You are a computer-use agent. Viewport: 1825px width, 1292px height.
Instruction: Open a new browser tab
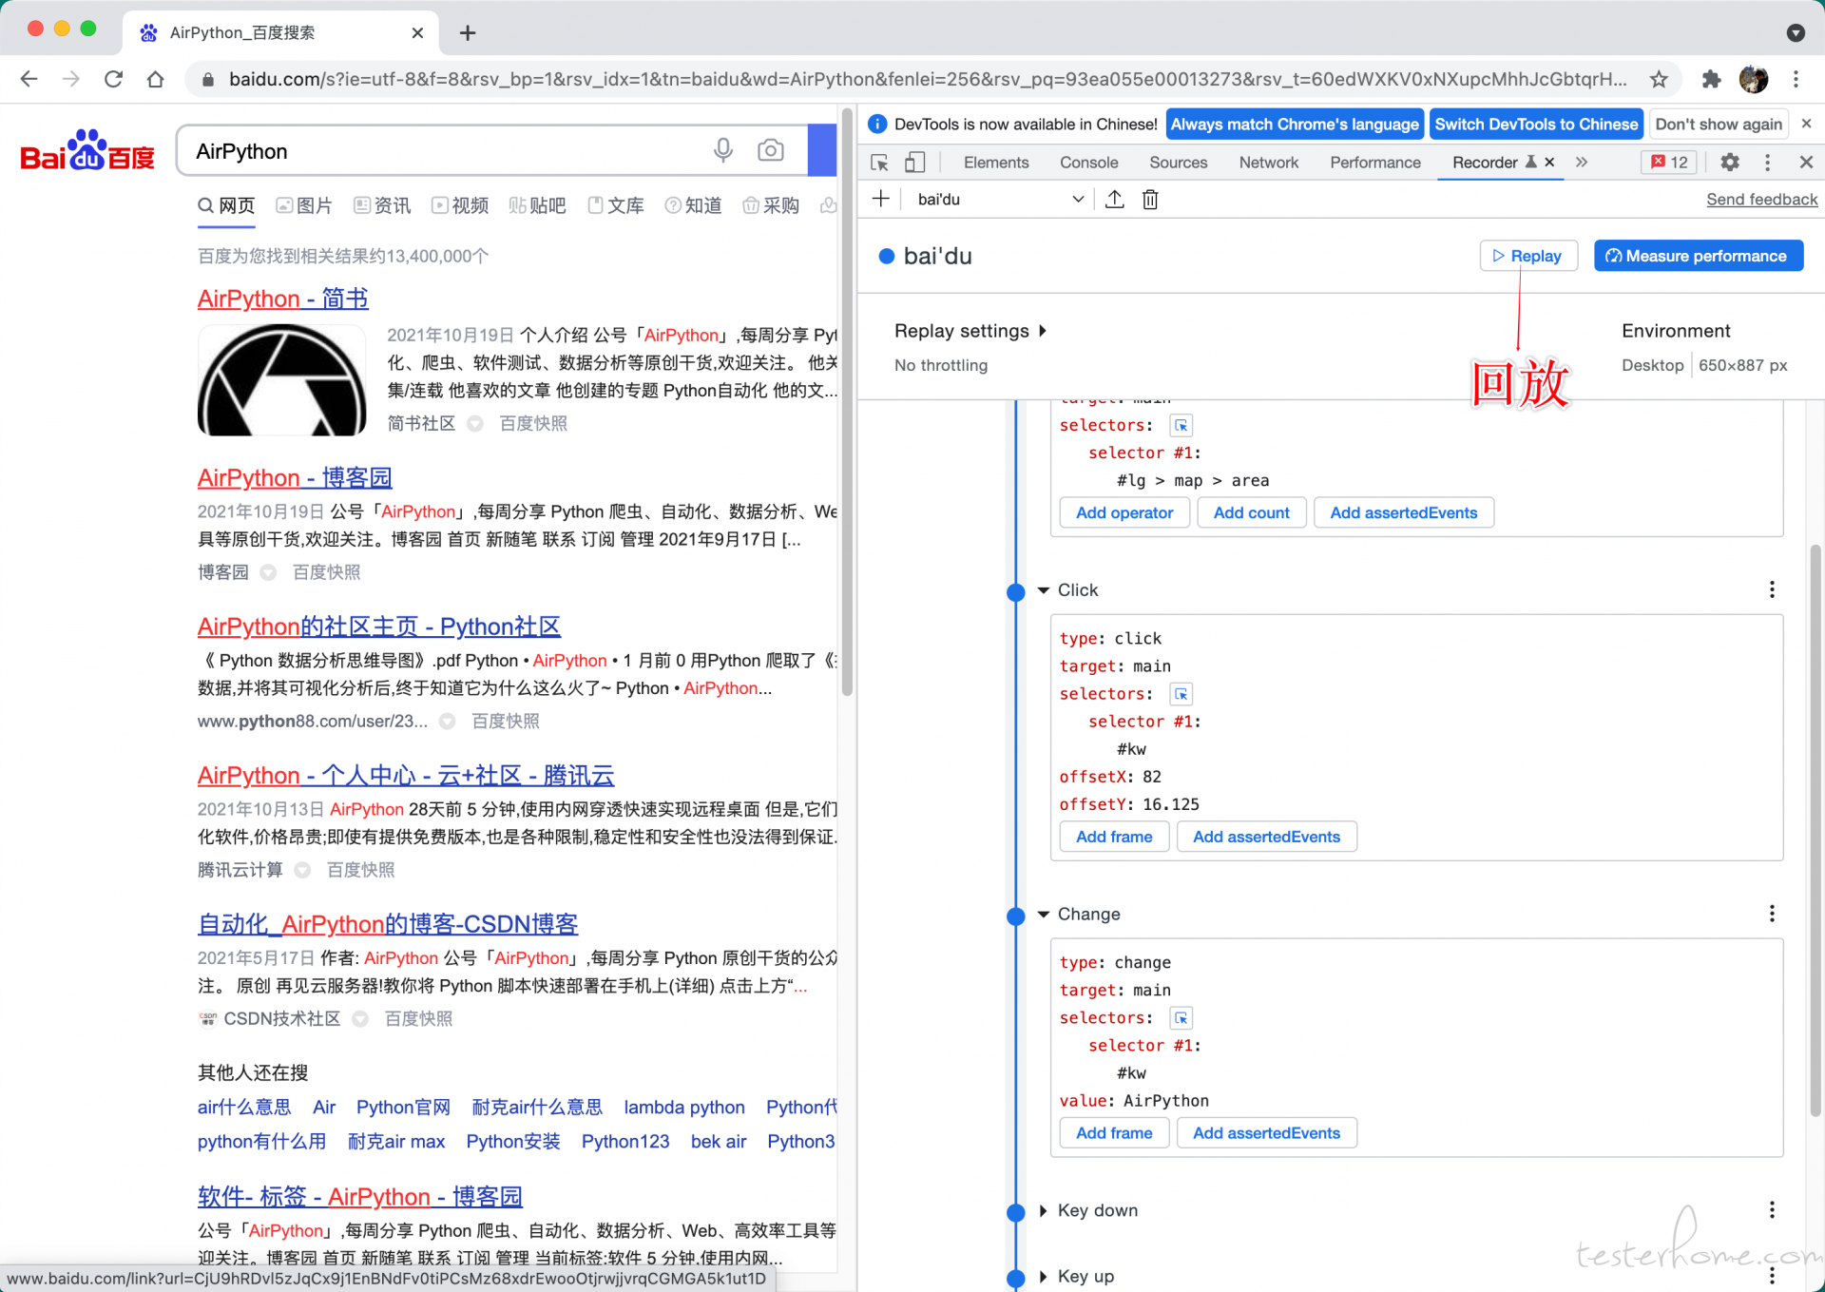(468, 32)
